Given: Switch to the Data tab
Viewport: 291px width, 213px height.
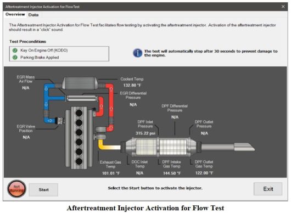Looking at the screenshot, I should tap(33, 15).
